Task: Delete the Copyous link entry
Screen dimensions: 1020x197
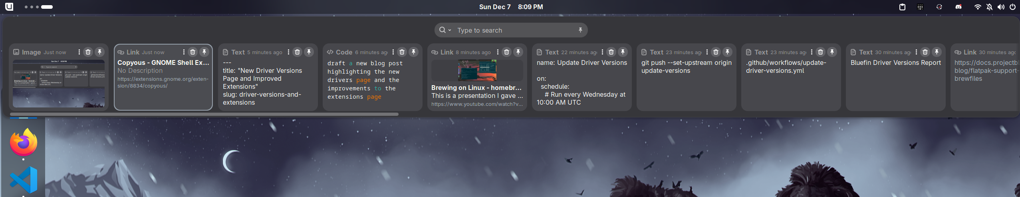Action: click(193, 52)
